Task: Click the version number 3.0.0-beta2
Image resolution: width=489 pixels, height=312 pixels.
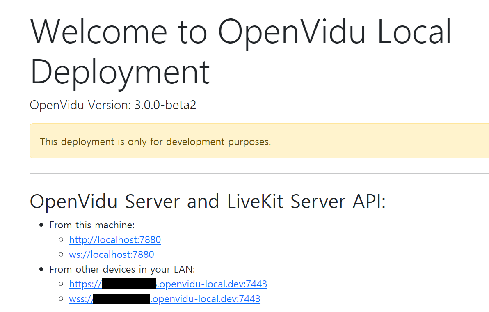Action: click(x=165, y=105)
